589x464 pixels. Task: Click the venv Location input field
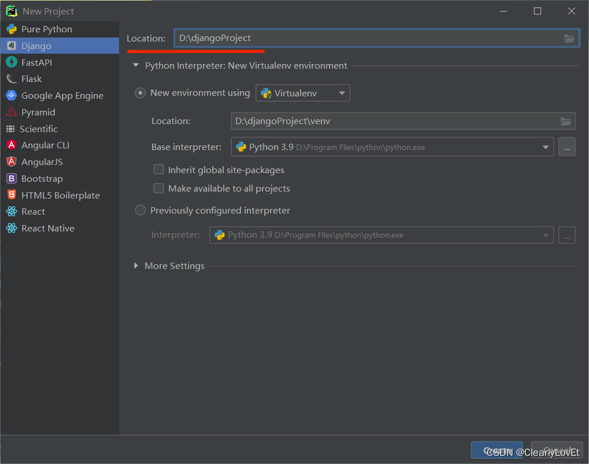click(x=403, y=121)
